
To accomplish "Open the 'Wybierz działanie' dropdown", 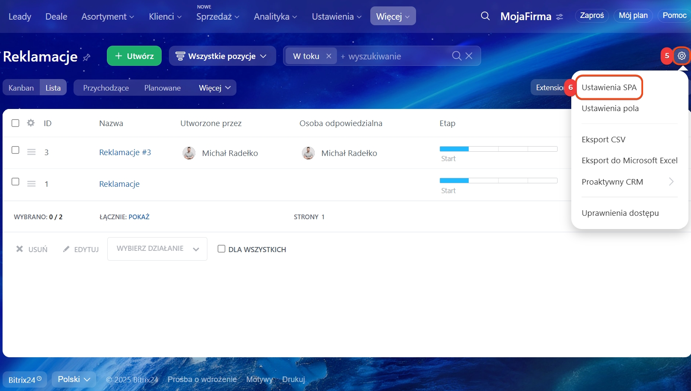I will pyautogui.click(x=157, y=249).
